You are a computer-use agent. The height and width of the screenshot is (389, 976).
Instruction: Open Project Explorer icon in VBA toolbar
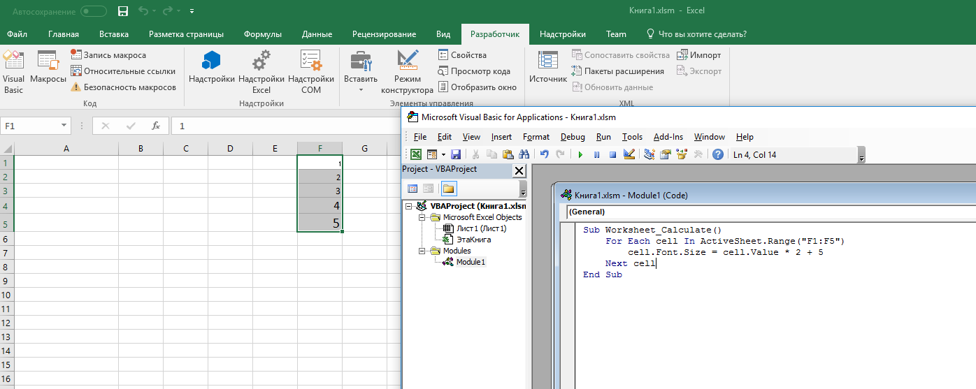[650, 154]
